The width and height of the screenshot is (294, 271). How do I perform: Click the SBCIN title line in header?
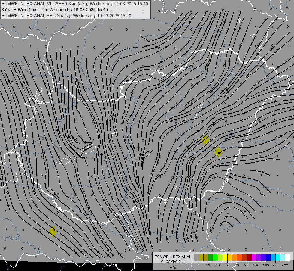click(66, 16)
